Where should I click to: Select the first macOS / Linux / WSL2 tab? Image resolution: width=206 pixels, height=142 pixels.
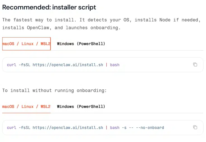tap(27, 44)
